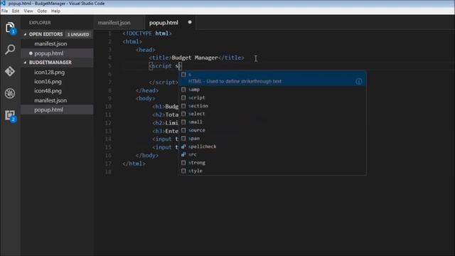This screenshot has height=256, width=455.
Task: Open the Git source control view
Action: point(10,71)
